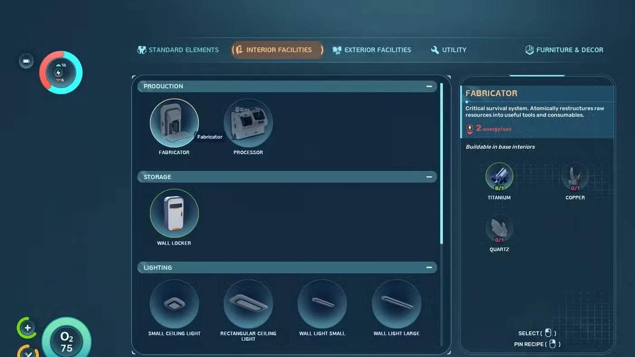
Task: Click the food fork-and-knife icon
Action: click(x=29, y=352)
